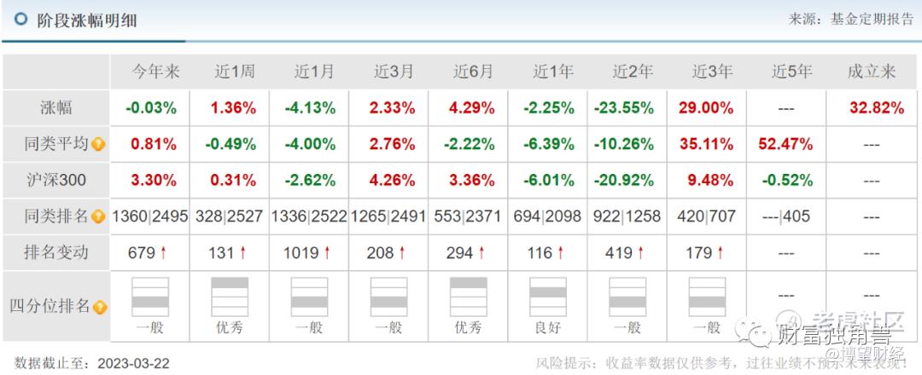Click quartile bar icon under 近3年
The image size is (922, 375).
point(707,297)
